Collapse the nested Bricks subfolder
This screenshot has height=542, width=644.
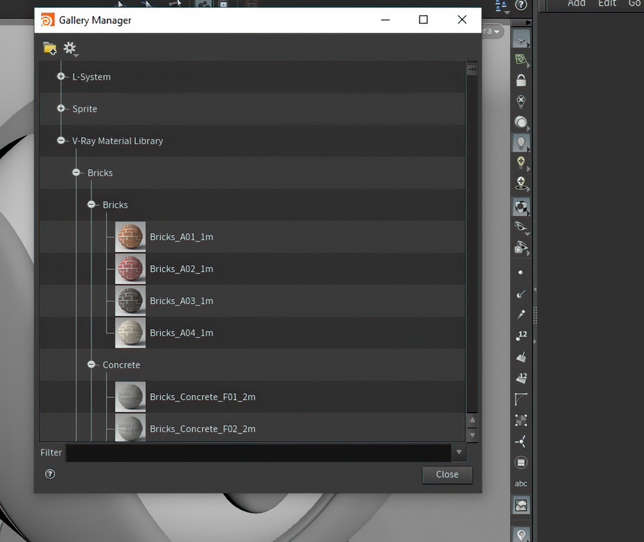click(x=91, y=205)
